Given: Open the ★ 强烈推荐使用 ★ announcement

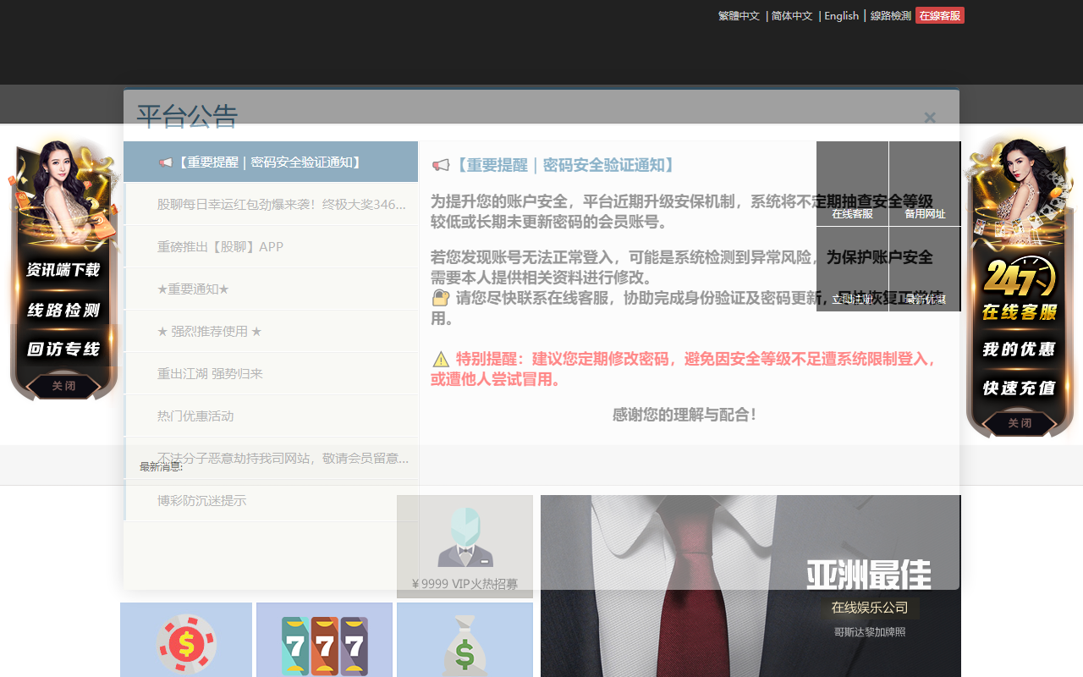Looking at the screenshot, I should coord(271,331).
